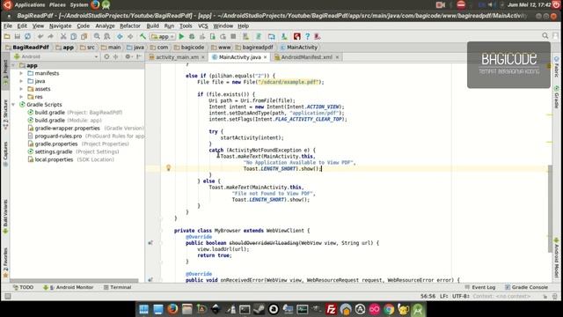Toggle the Android Model right panel

pos(557,258)
